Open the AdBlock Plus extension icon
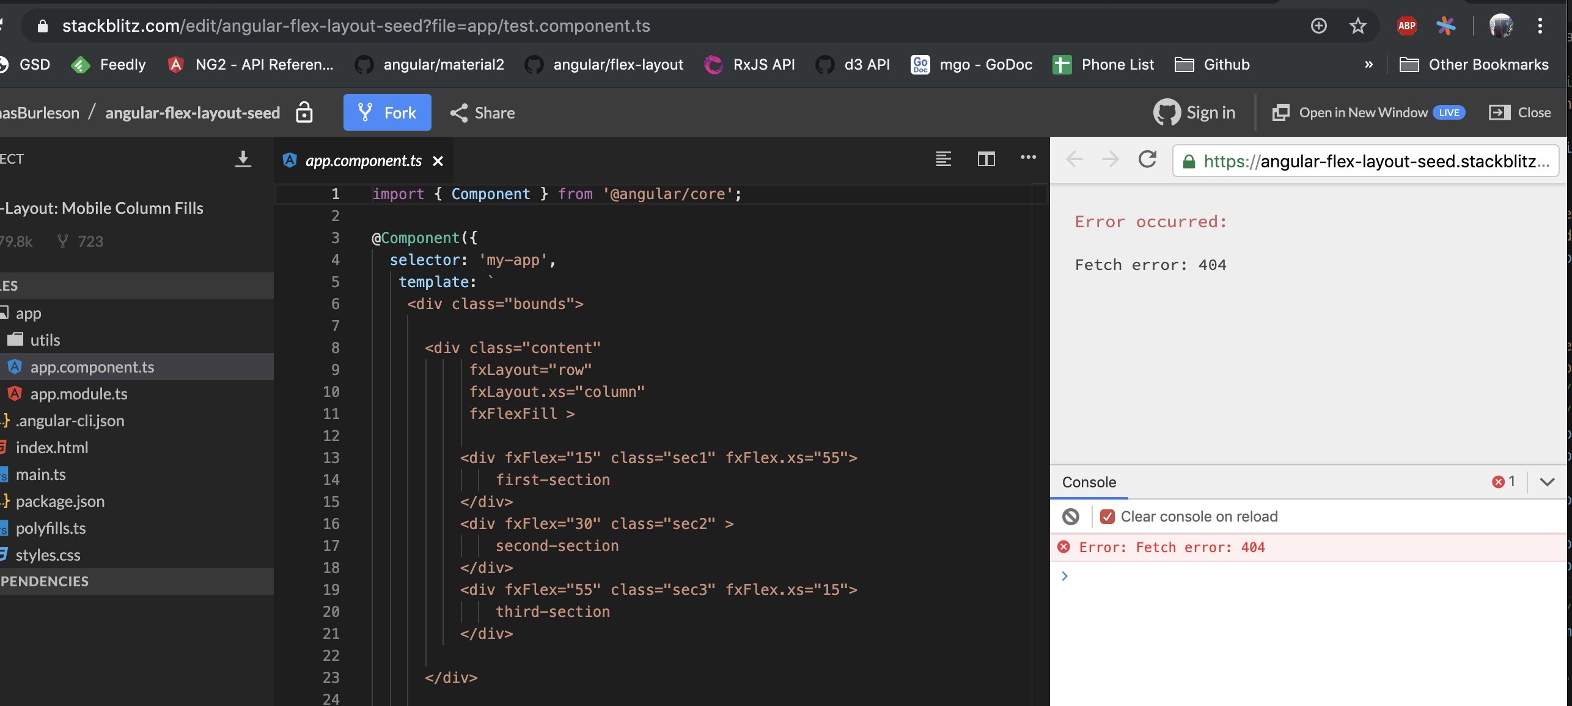The image size is (1572, 706). (1406, 26)
